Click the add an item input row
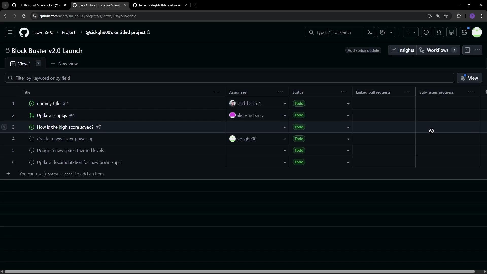The width and height of the screenshot is (487, 274). [243, 174]
